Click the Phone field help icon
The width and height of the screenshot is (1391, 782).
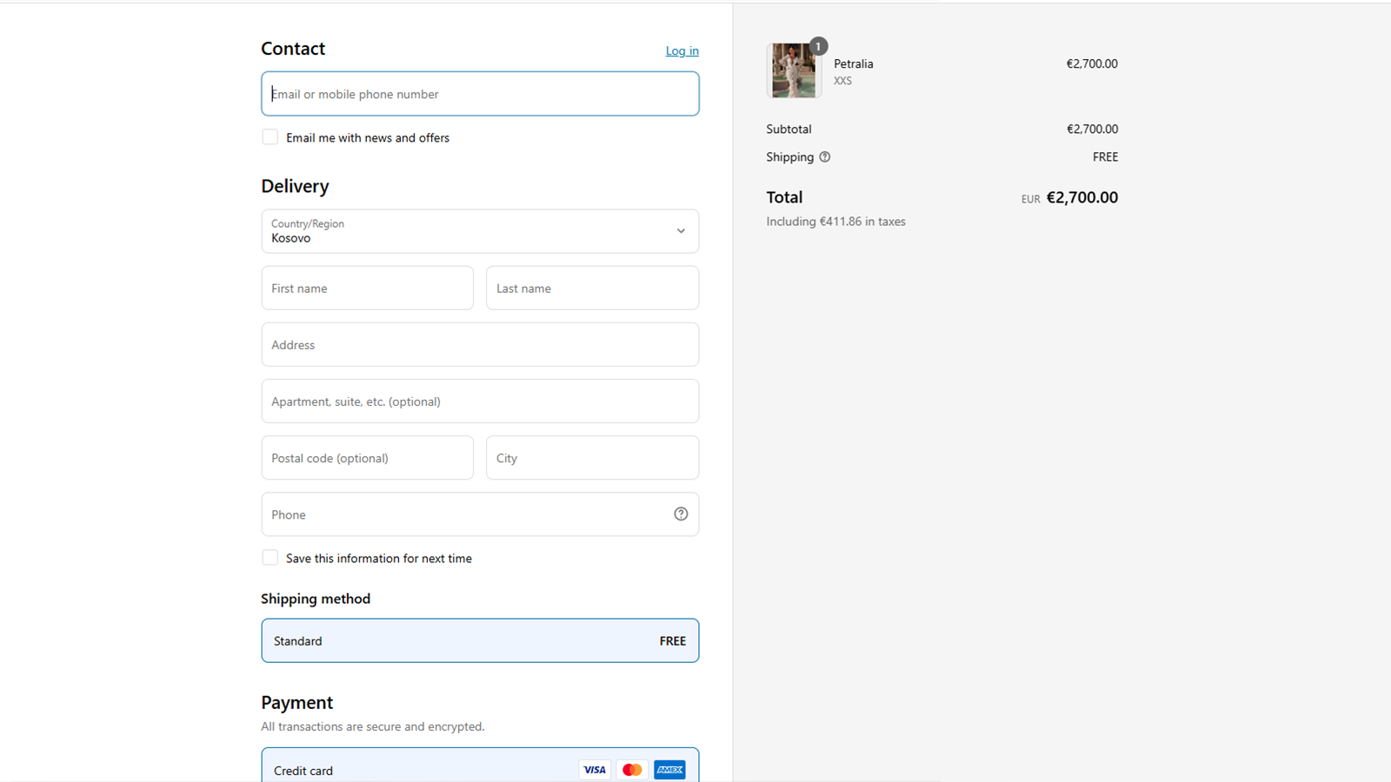click(681, 514)
